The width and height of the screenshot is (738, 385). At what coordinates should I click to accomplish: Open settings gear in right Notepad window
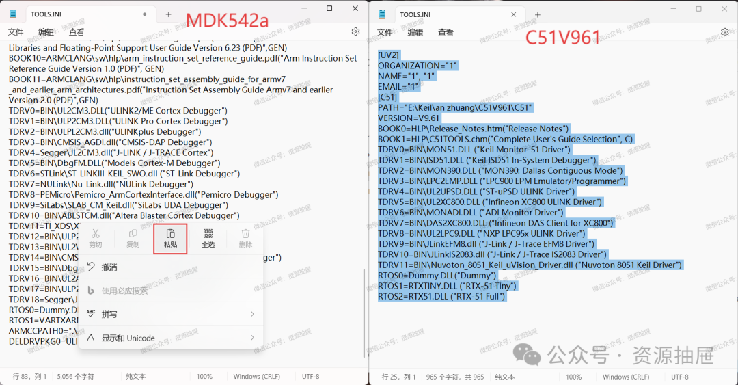(x=725, y=32)
